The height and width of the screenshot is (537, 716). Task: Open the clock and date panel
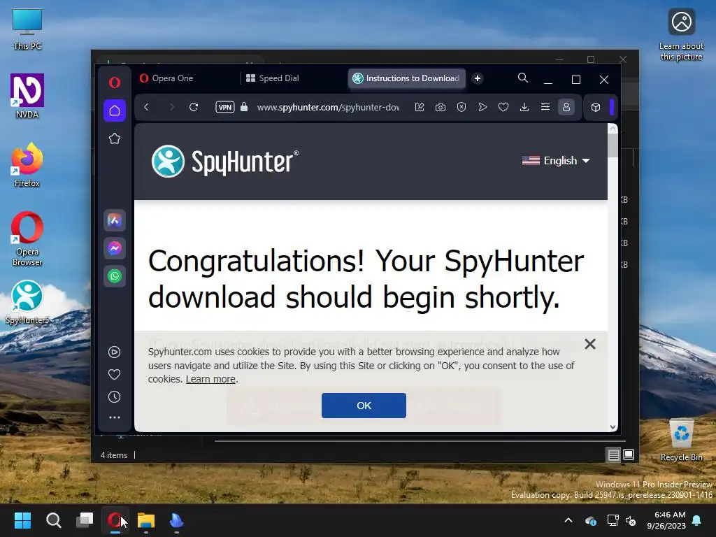click(x=666, y=520)
